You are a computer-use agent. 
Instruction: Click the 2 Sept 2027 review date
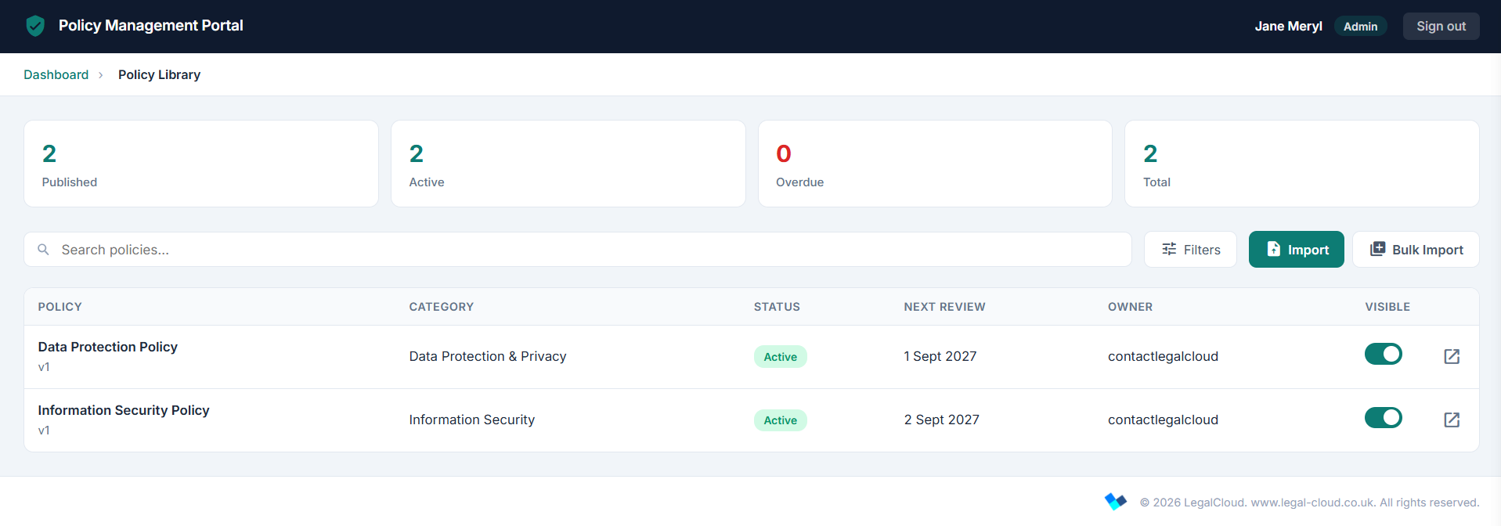click(x=942, y=420)
